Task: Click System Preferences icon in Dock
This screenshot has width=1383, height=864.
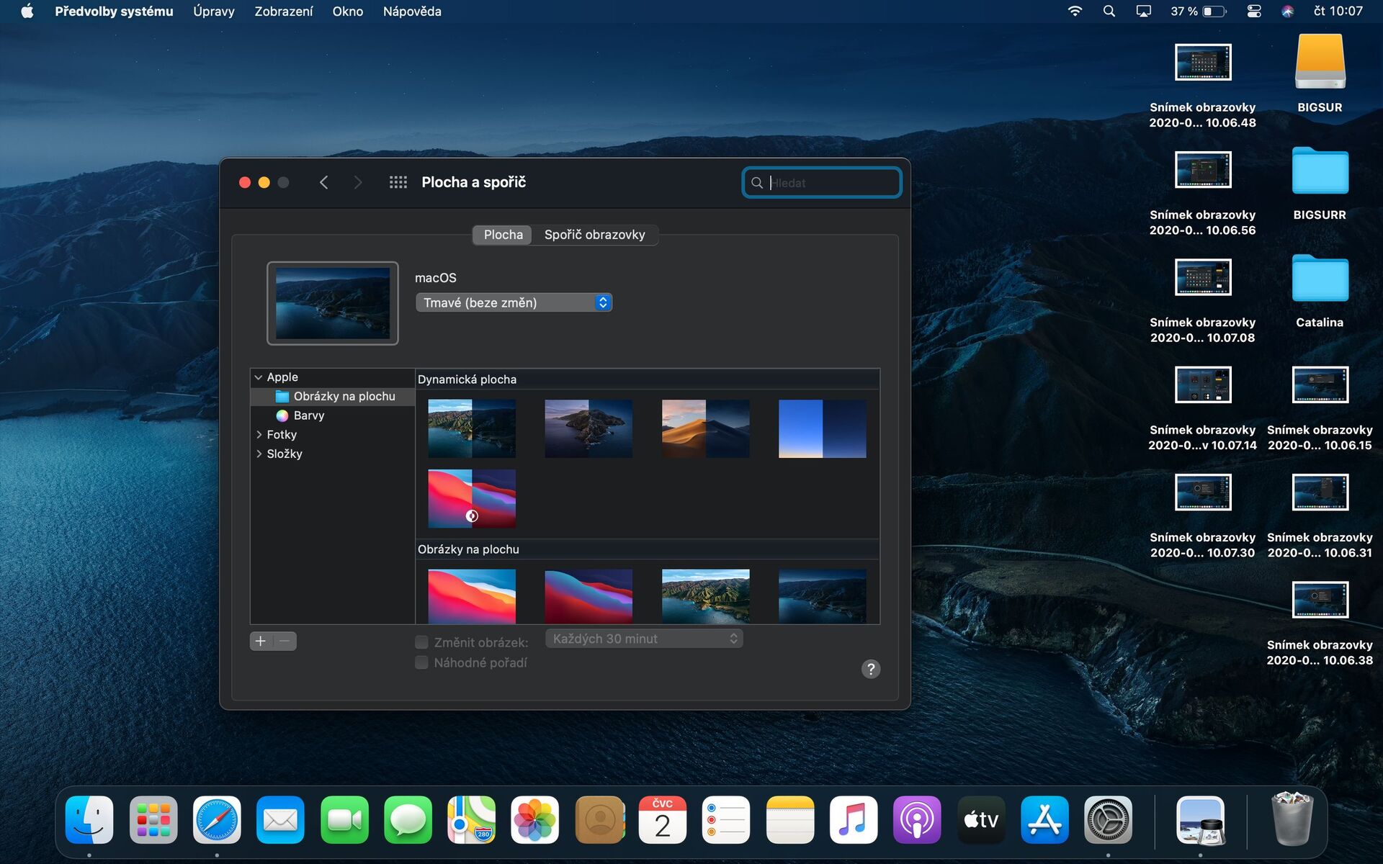Action: (1108, 820)
